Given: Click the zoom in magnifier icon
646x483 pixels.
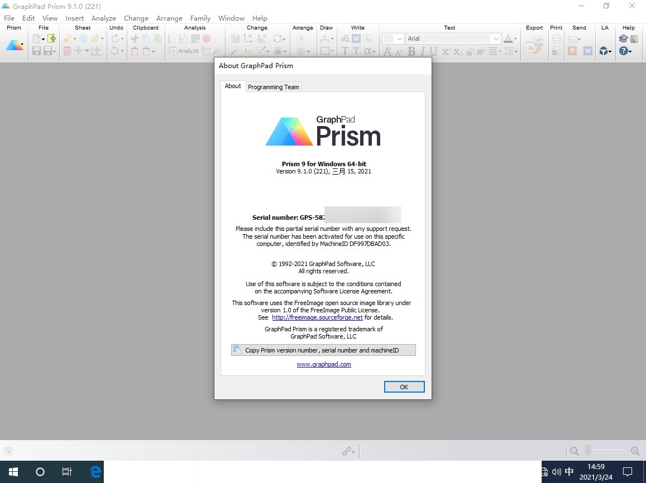Looking at the screenshot, I should 635,451.
